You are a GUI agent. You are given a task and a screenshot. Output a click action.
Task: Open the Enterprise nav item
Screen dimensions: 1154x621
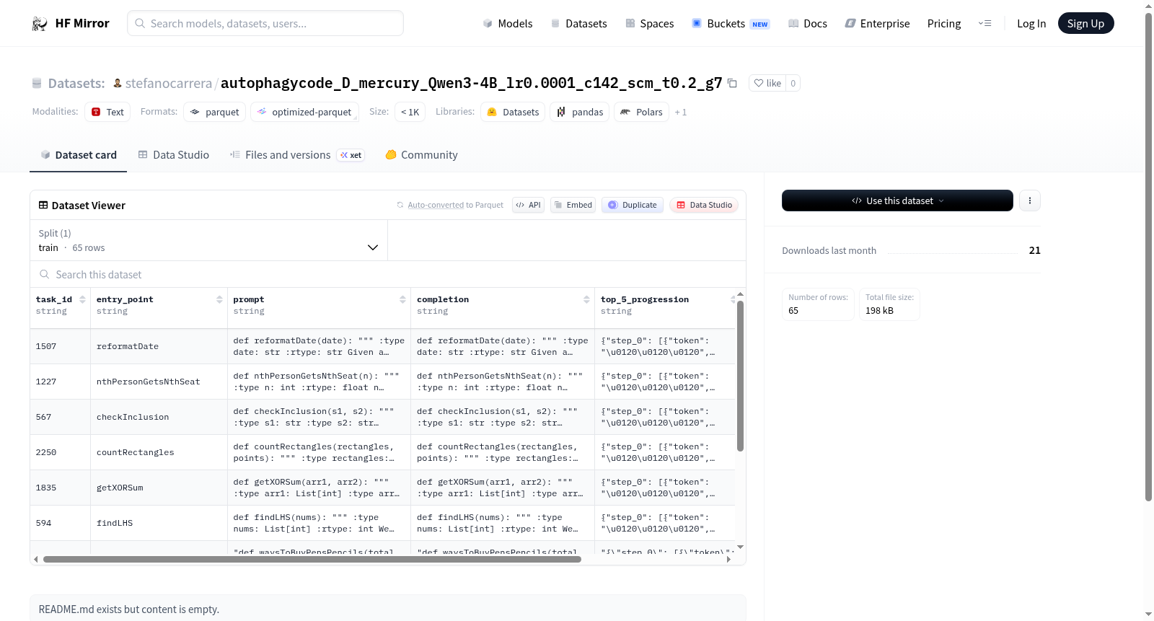click(x=877, y=23)
